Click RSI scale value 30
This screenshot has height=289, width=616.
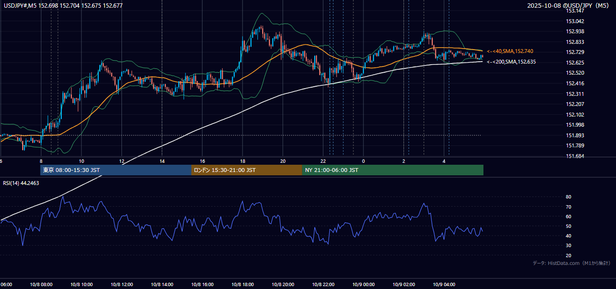[x=569, y=246]
